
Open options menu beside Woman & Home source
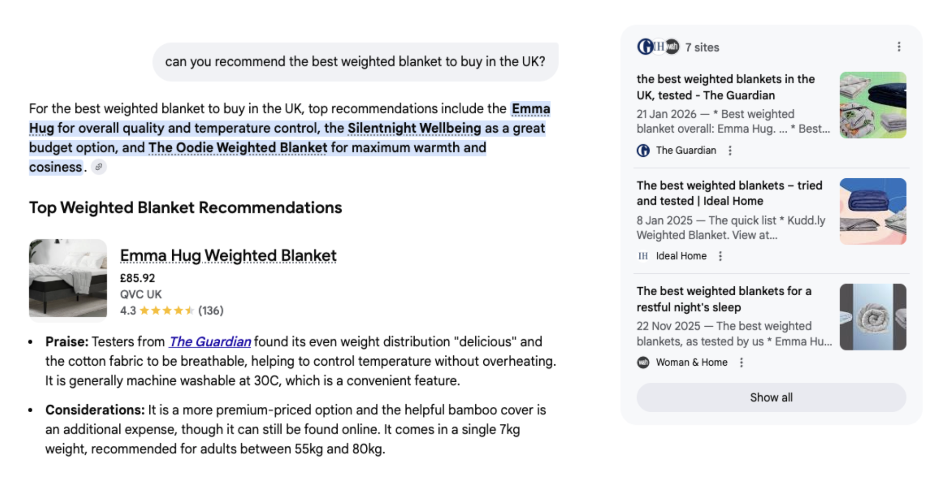coord(741,363)
